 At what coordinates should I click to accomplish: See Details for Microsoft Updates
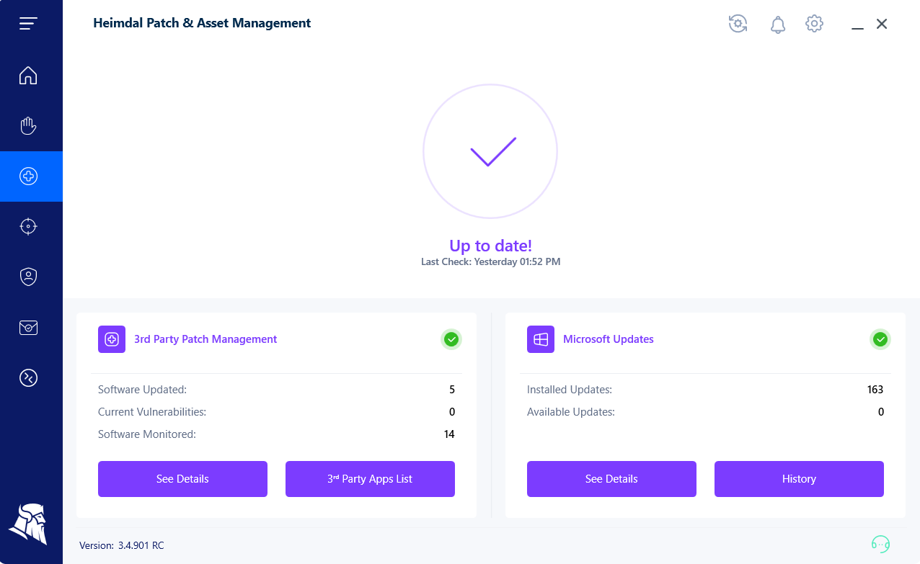click(x=611, y=479)
